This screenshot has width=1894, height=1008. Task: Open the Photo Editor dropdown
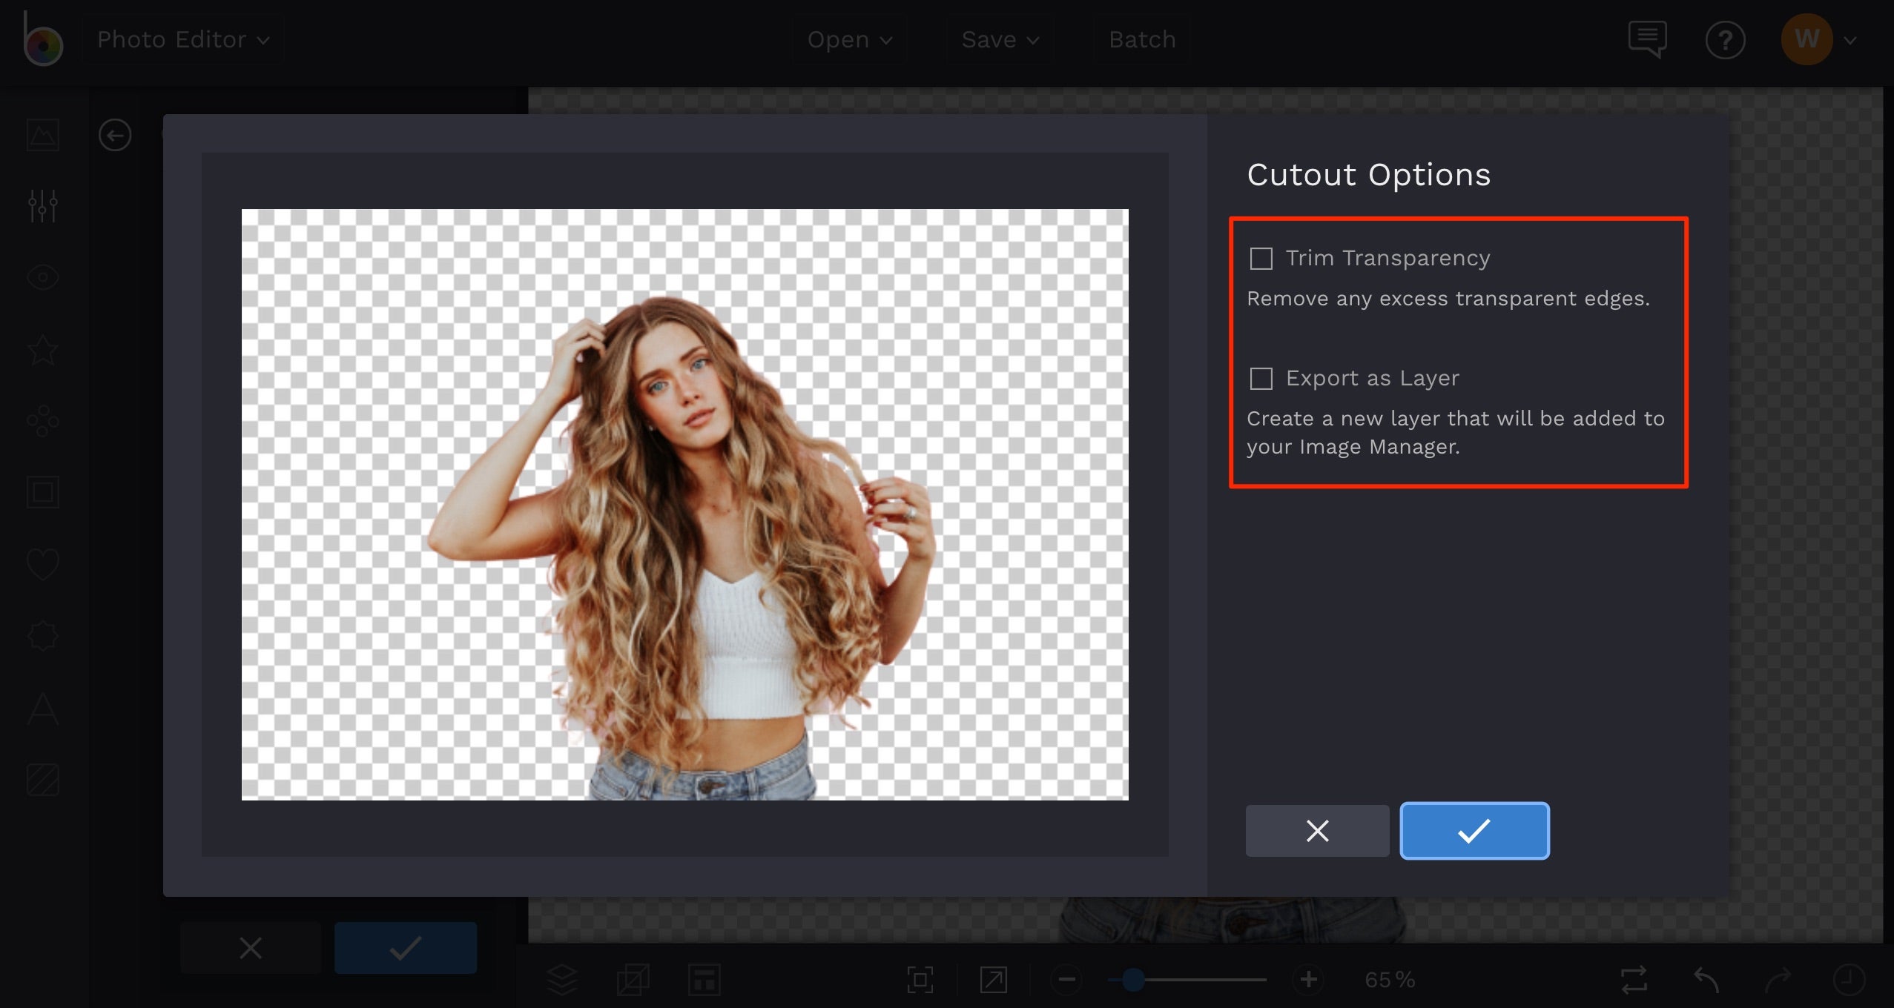(x=183, y=39)
